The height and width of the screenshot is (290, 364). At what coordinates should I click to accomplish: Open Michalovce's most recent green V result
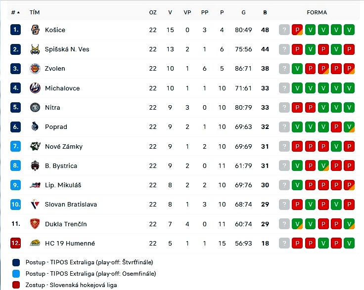click(297, 88)
